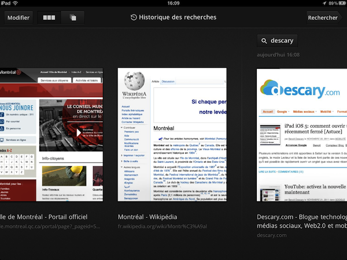The image size is (347, 260).
Task: Click the Descary.com - Blogue title
Action: pyautogui.click(x=302, y=221)
